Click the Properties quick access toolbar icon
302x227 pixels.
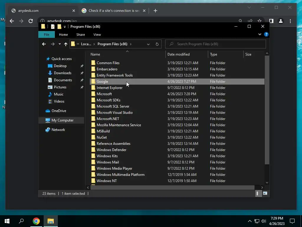point(53,27)
